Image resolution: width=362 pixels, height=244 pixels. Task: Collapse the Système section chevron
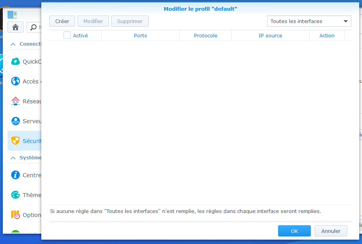(x=13, y=158)
